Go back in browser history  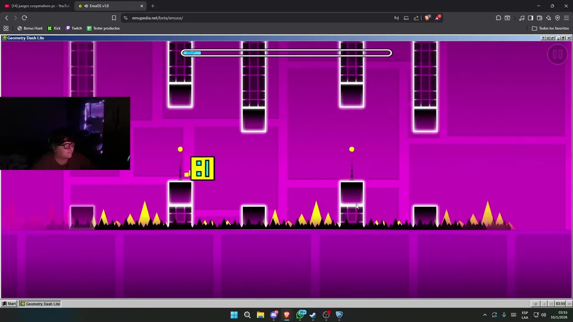click(6, 18)
